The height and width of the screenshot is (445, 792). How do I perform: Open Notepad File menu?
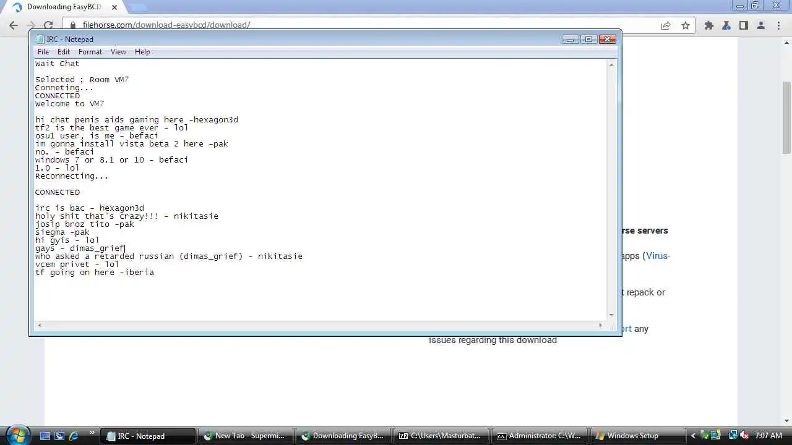pos(43,52)
